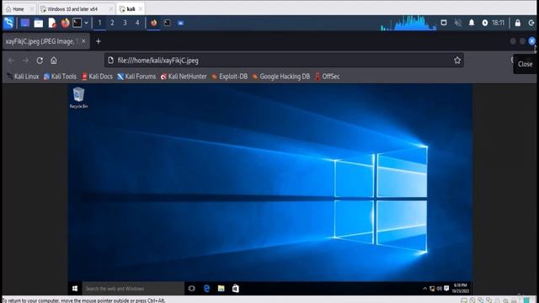Viewport: 539px width, 303px height.
Task: Open the OffSec bookmark
Action: (328, 77)
